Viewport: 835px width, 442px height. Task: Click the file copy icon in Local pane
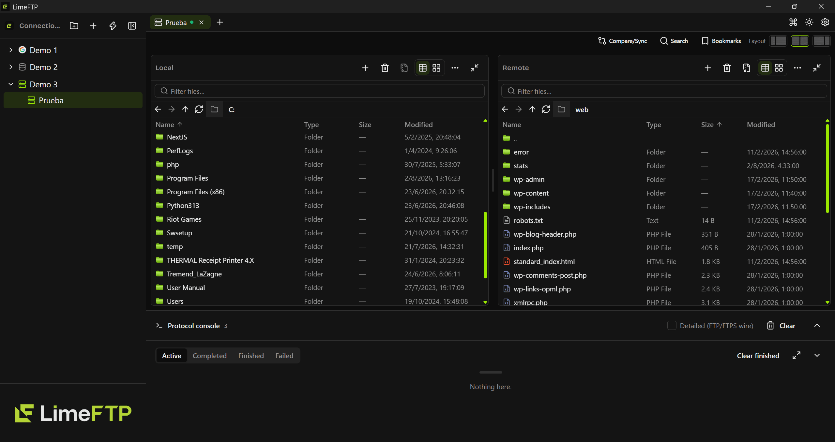click(404, 68)
